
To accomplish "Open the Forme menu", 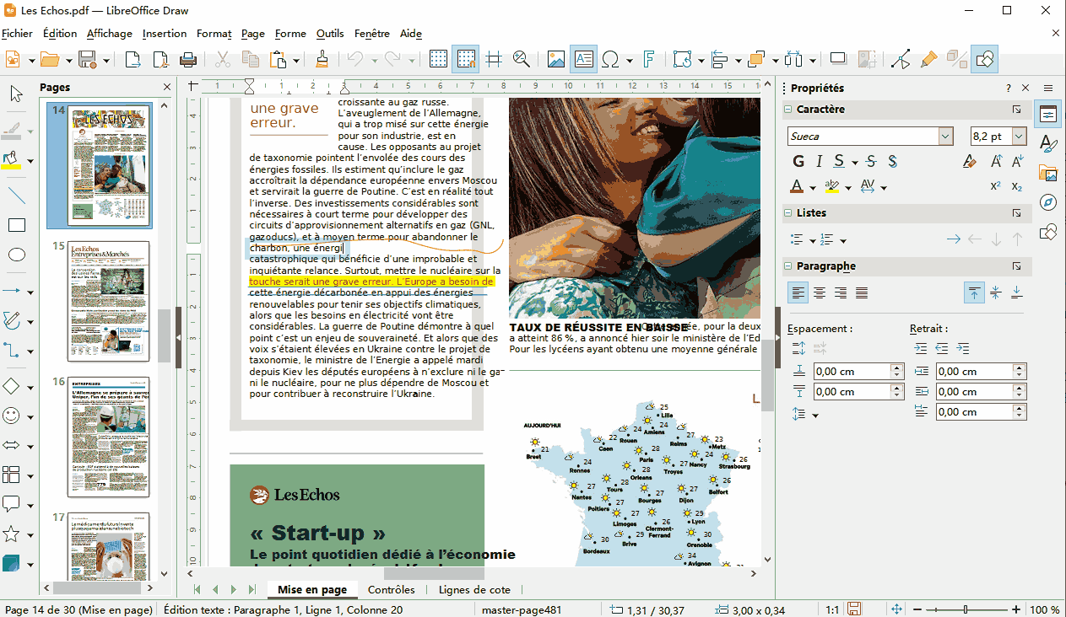I will pyautogui.click(x=290, y=34).
